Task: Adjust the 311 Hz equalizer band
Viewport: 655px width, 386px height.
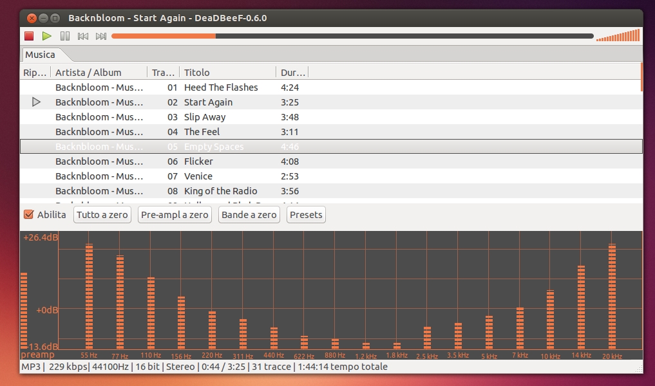Action: click(x=243, y=334)
